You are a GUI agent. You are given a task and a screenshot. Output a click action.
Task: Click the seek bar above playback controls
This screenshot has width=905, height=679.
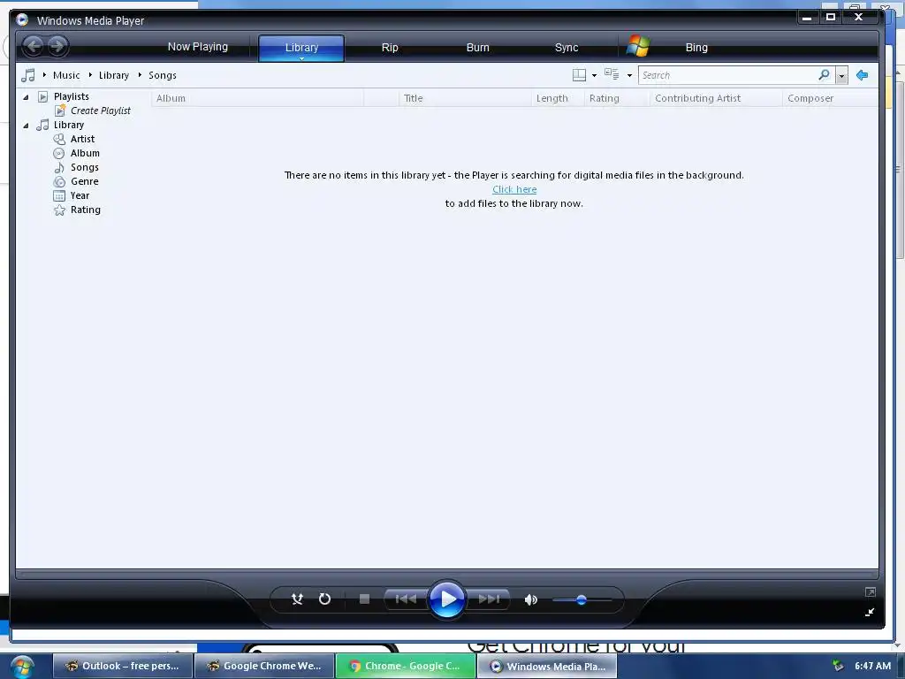(x=446, y=575)
